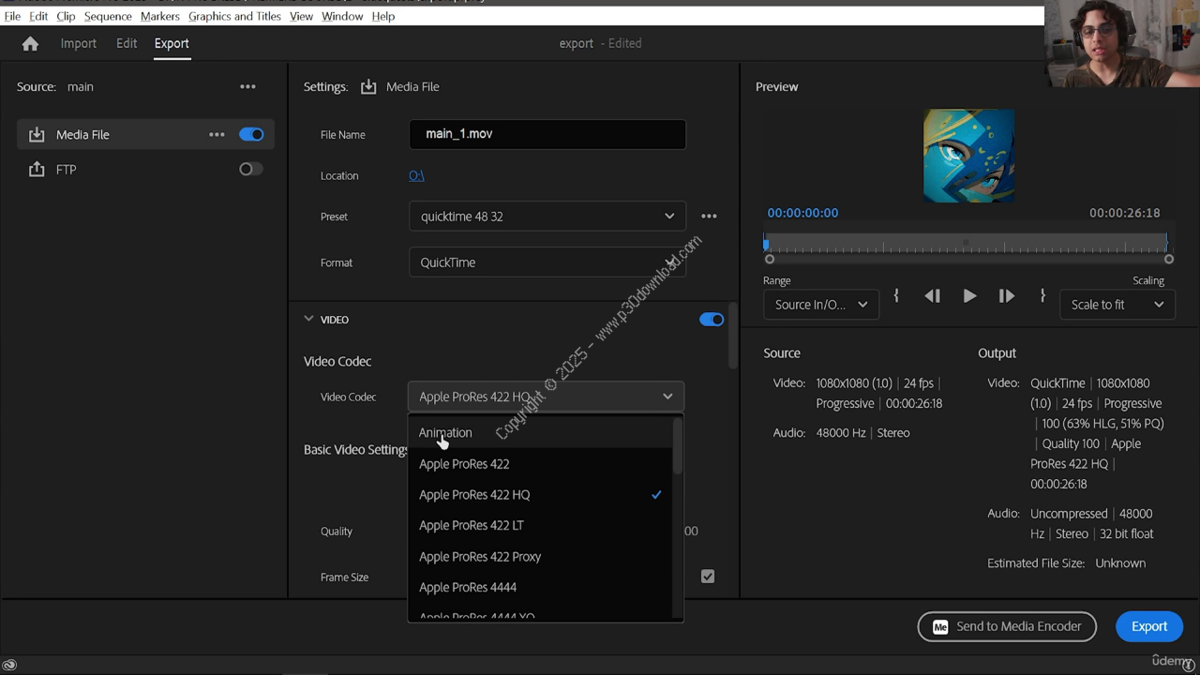The height and width of the screenshot is (675, 1200).
Task: Switch to the Import tab
Action: pyautogui.click(x=79, y=43)
